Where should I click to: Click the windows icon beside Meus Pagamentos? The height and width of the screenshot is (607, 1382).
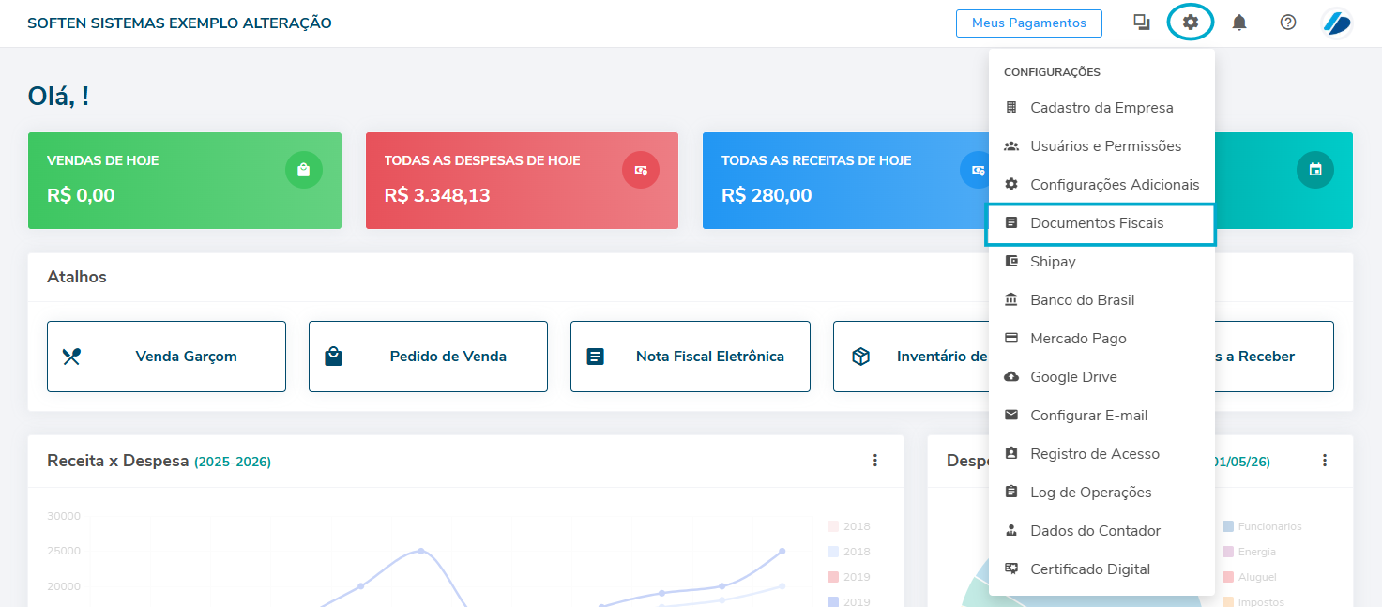pyautogui.click(x=1141, y=23)
